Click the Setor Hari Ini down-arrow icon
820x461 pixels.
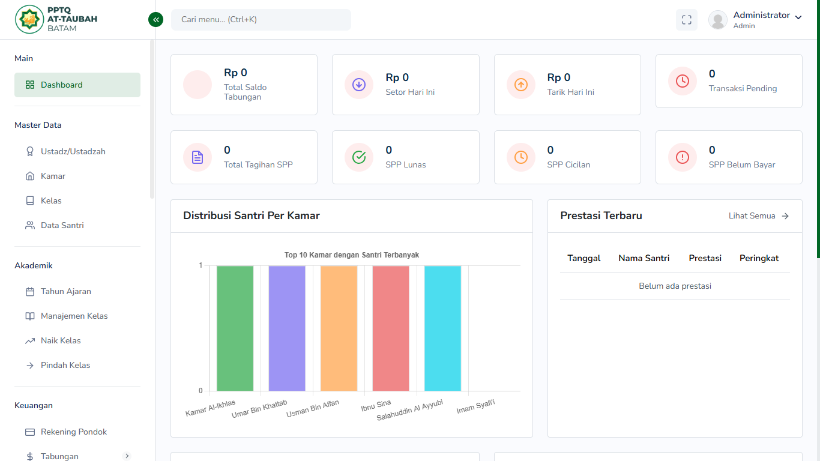359,85
